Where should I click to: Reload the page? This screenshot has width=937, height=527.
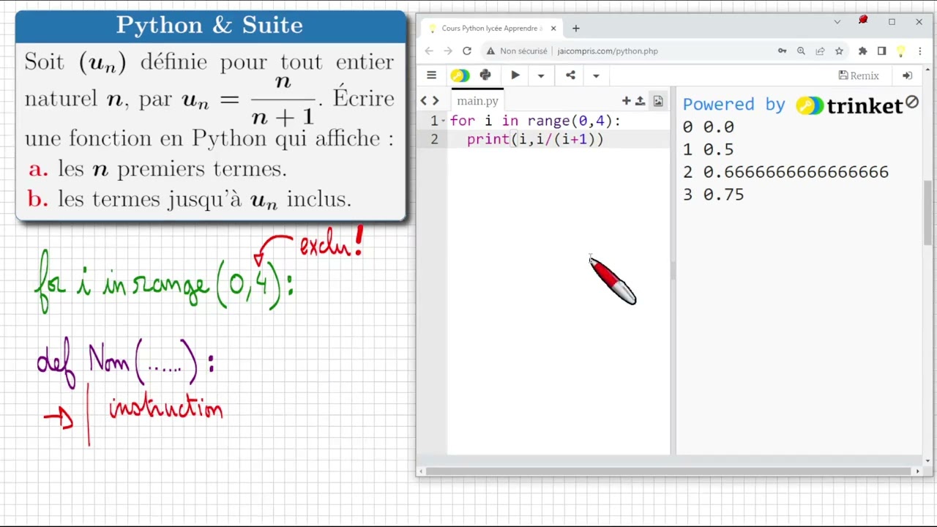(x=467, y=51)
